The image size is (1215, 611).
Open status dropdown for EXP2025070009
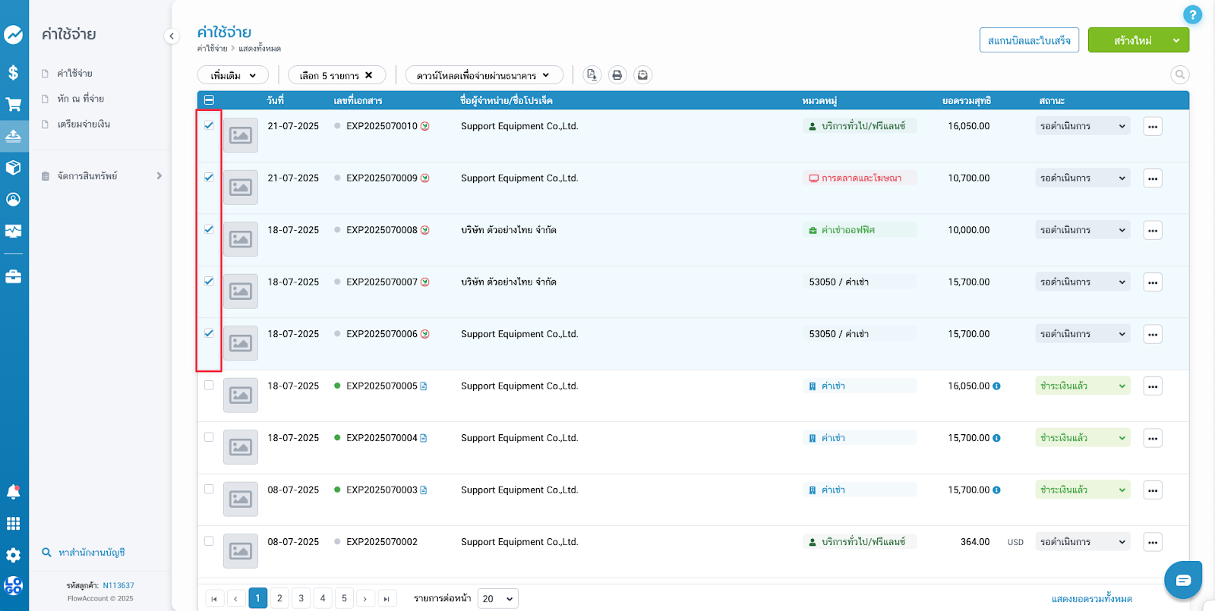(1082, 178)
